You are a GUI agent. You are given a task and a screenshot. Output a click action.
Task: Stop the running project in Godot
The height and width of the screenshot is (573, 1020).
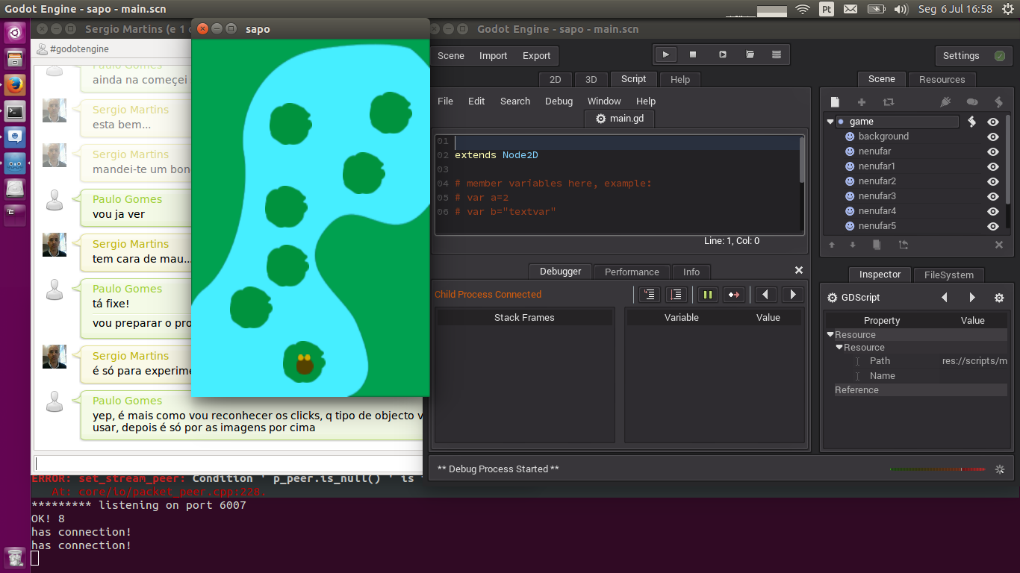tap(693, 54)
